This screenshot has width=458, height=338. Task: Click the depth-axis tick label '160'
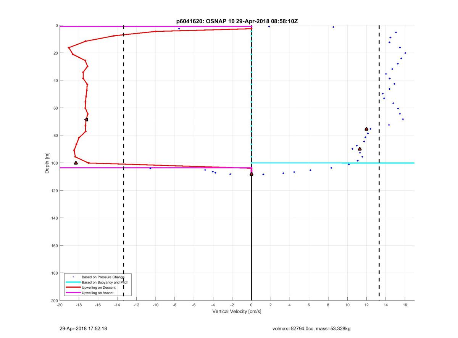click(x=54, y=246)
